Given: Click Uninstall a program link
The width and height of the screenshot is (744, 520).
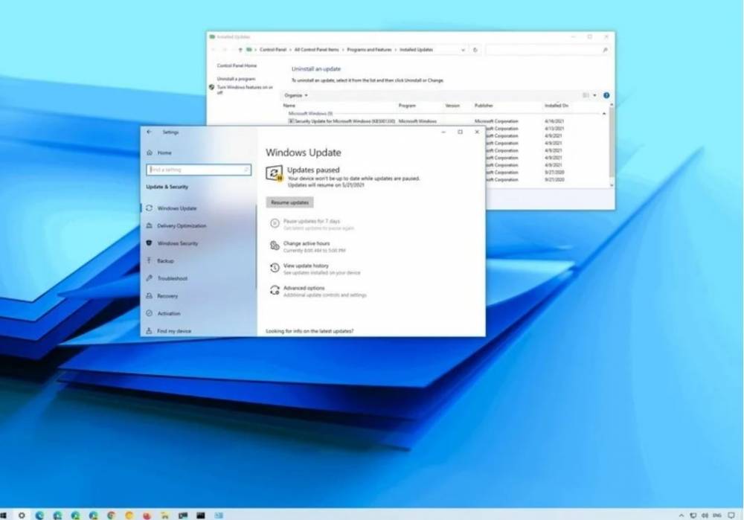Looking at the screenshot, I should point(236,79).
